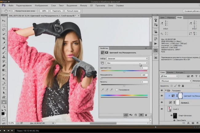Open the Файл menu

point(11,6)
